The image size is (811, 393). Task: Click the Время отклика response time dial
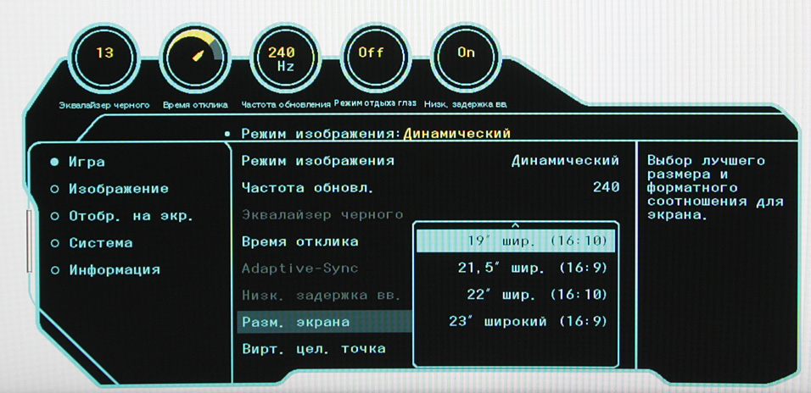click(x=194, y=58)
